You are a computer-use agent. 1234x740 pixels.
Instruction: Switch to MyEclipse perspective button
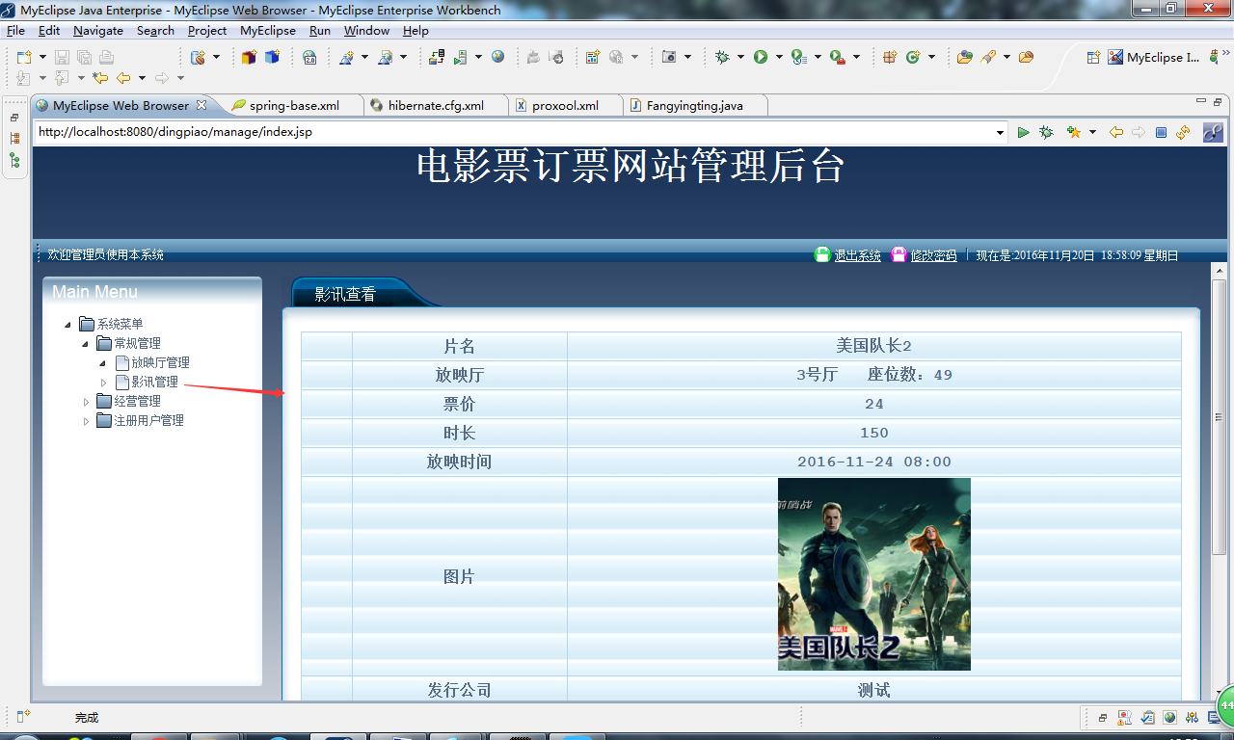pos(1154,57)
